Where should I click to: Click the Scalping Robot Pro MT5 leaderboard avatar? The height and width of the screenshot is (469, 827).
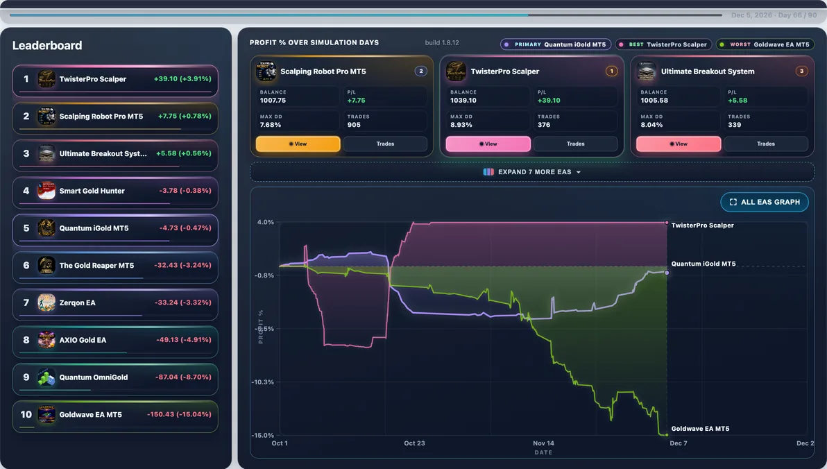click(46, 116)
